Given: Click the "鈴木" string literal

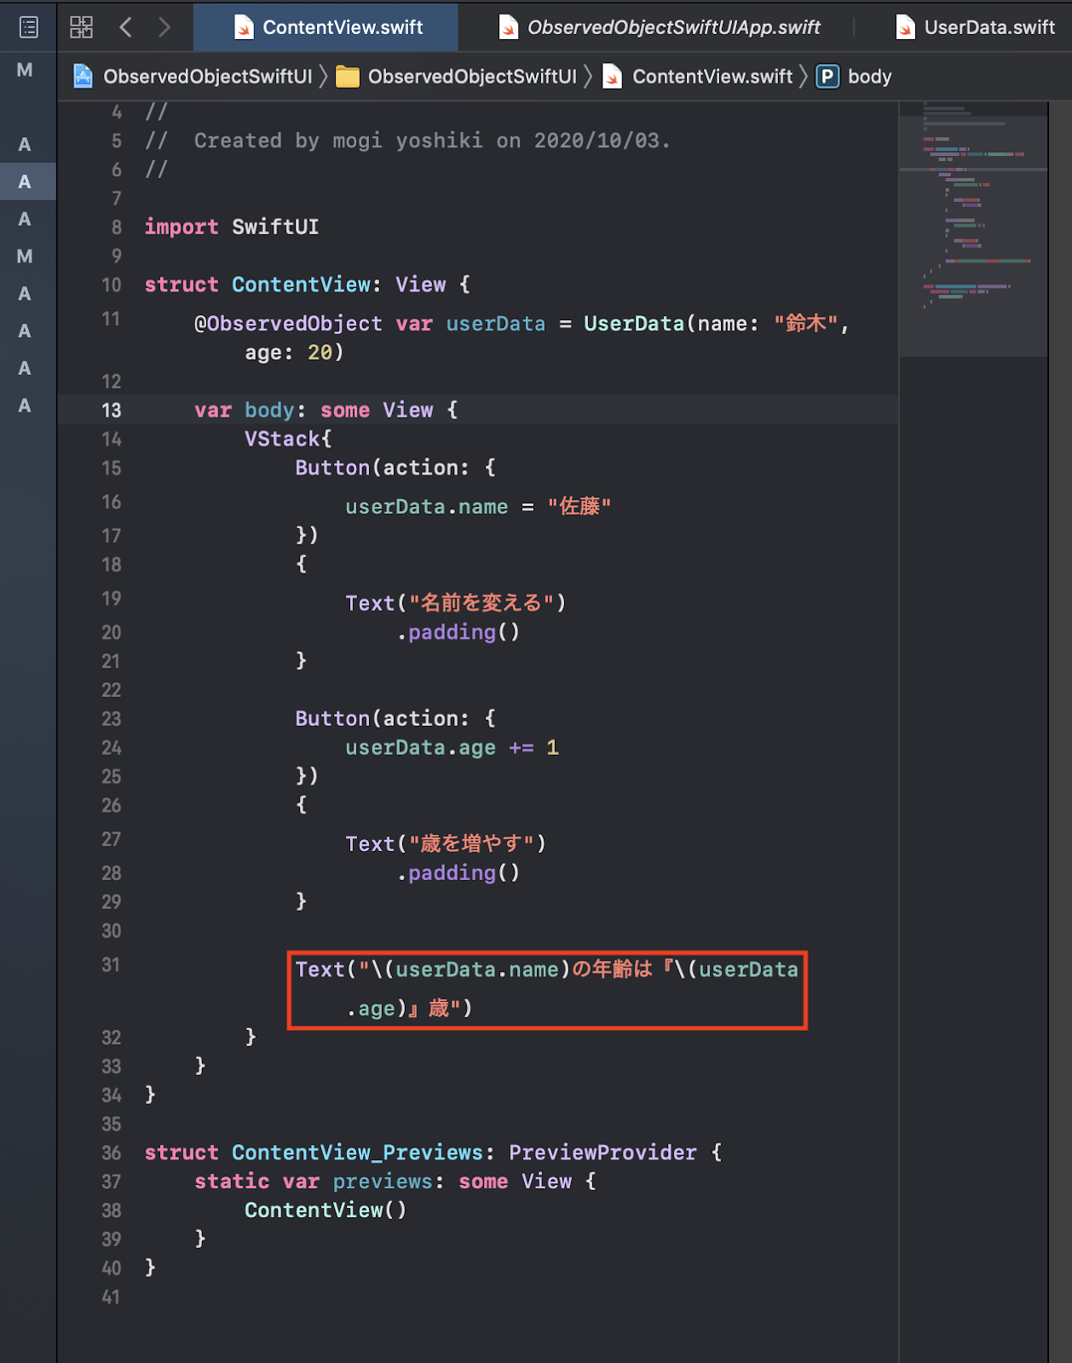Looking at the screenshot, I should click(x=806, y=324).
